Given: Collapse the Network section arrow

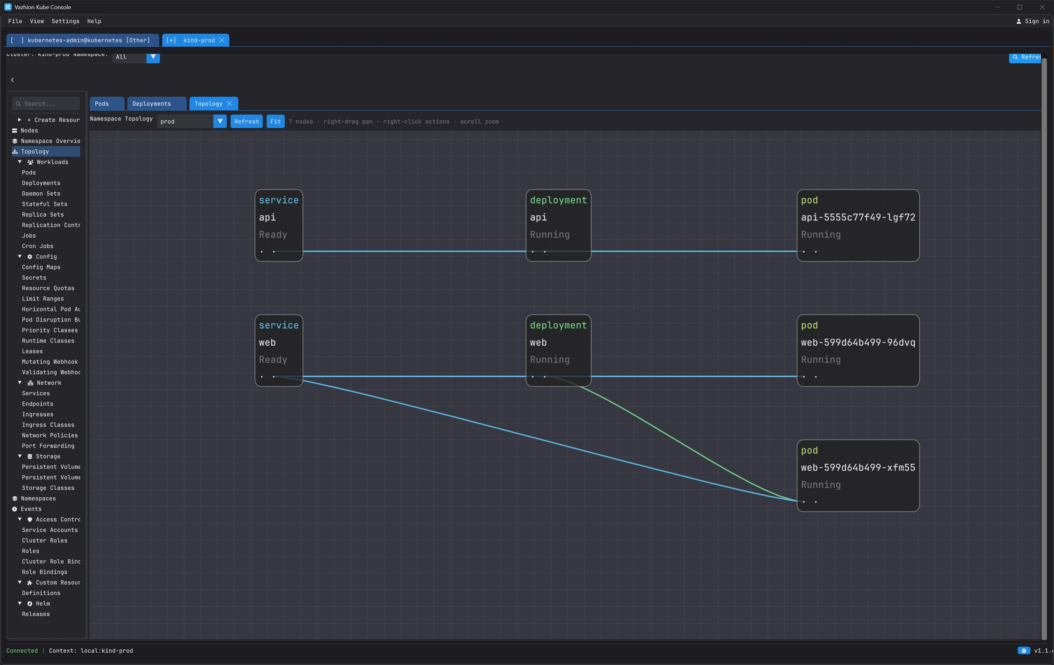Looking at the screenshot, I should (x=20, y=383).
